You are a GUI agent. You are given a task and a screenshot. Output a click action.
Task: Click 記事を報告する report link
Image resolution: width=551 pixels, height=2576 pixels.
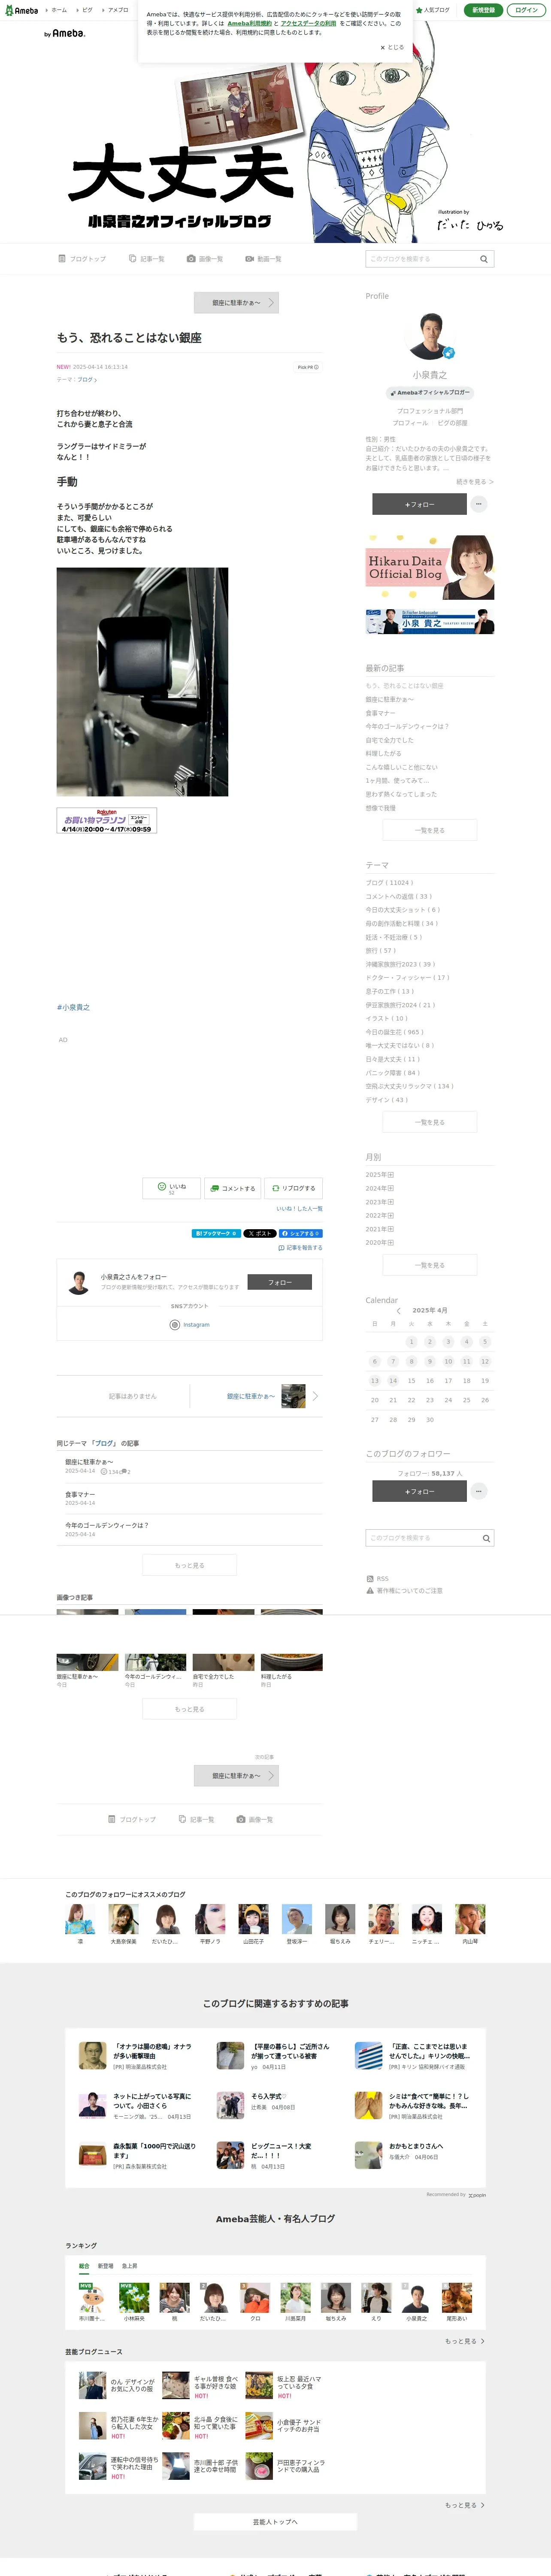pos(300,1248)
